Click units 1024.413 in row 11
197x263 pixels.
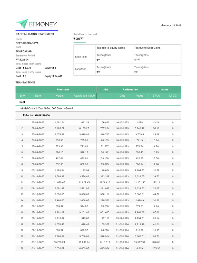click(x=105, y=182)
